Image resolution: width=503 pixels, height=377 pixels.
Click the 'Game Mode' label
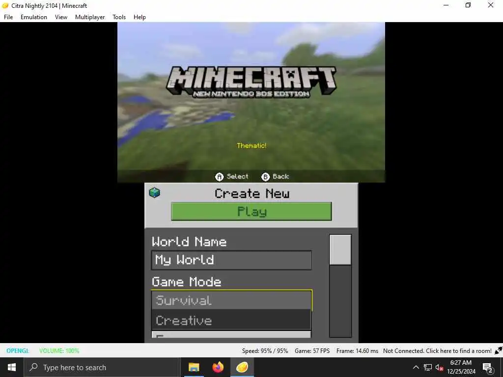point(186,282)
